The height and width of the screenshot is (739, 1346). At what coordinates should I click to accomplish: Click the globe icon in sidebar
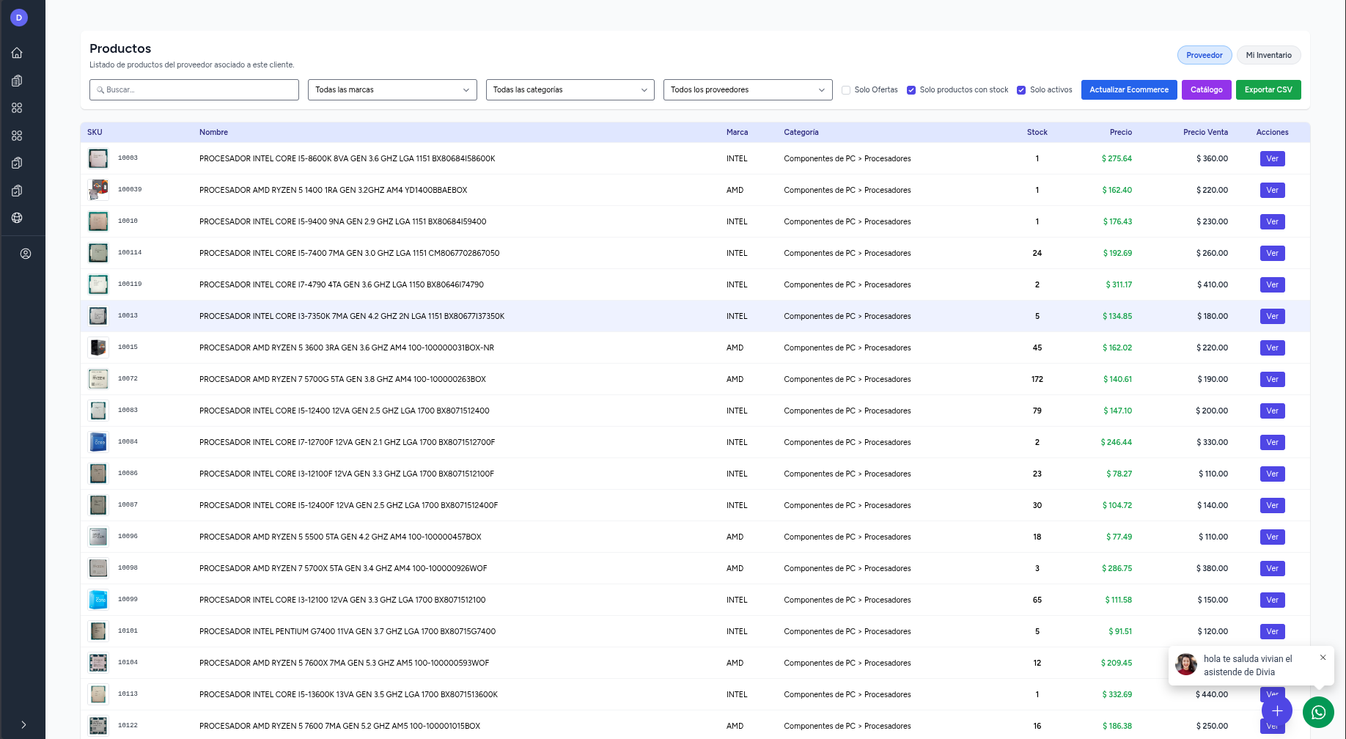[x=17, y=218]
